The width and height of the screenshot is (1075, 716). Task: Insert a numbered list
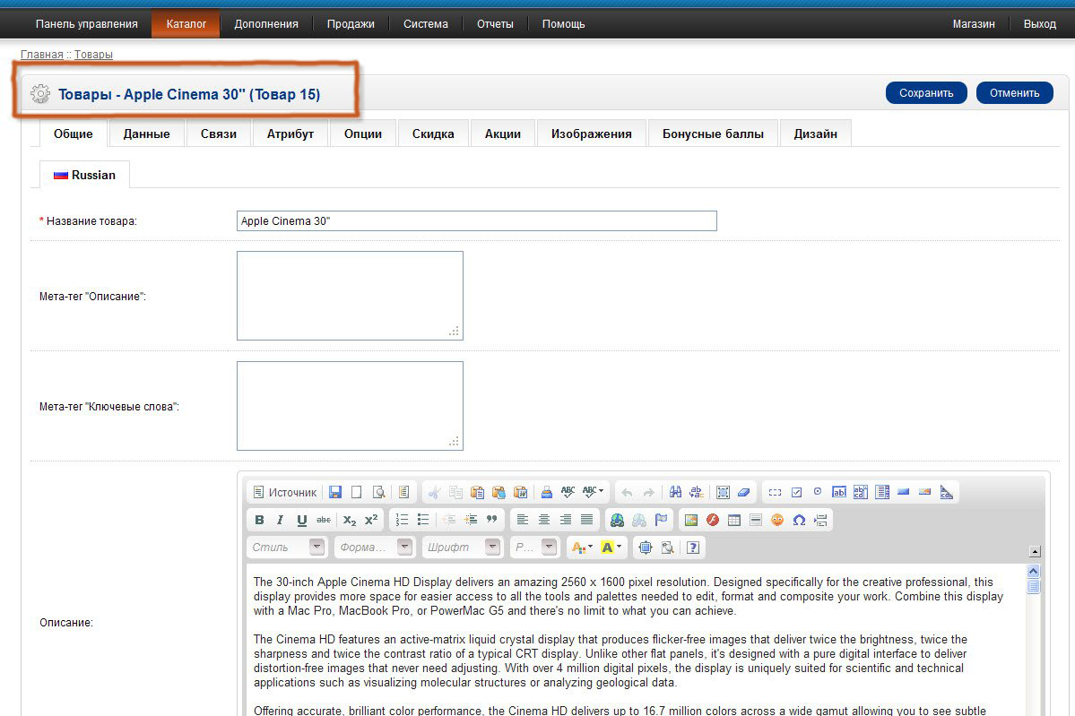(402, 520)
